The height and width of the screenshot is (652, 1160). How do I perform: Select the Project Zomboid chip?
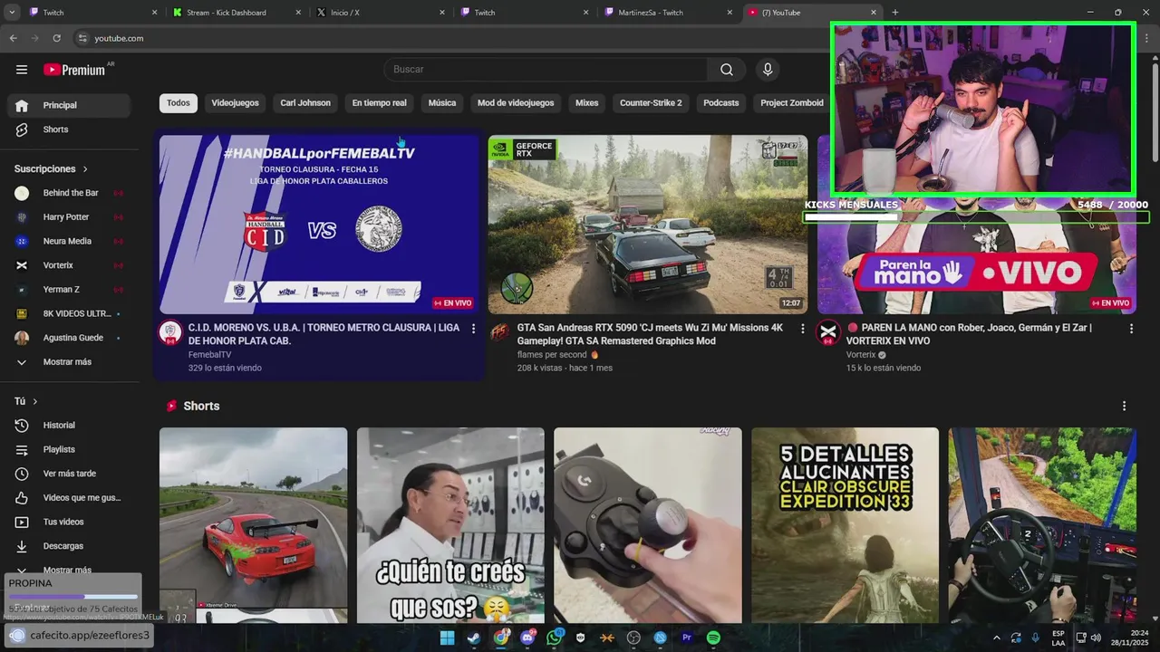pyautogui.click(x=791, y=103)
